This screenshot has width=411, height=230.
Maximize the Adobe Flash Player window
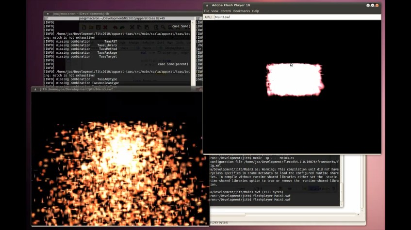(x=373, y=5)
